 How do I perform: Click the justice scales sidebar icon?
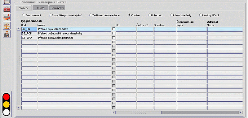7,26
